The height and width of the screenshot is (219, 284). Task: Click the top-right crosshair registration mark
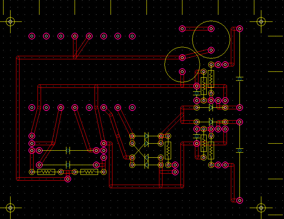(x=261, y=21)
